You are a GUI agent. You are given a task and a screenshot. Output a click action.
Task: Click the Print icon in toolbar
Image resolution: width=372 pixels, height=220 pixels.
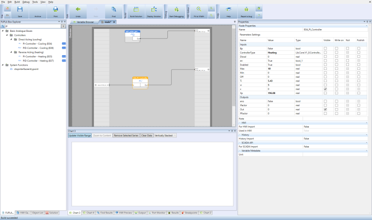point(55,10)
